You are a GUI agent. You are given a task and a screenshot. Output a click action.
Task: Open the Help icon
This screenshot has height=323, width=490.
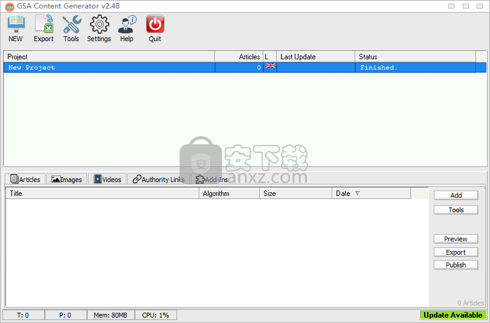(127, 28)
